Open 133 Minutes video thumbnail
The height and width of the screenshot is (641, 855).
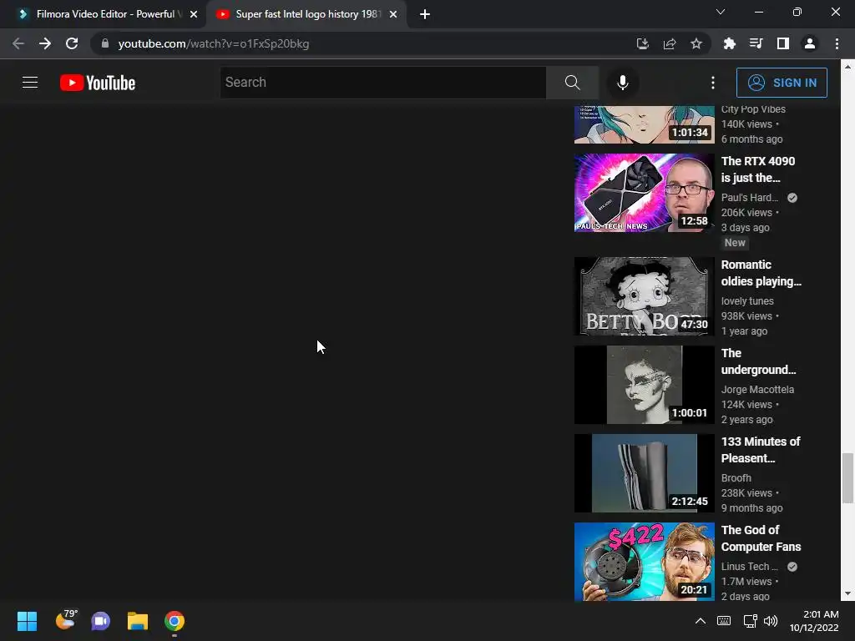[x=644, y=473]
